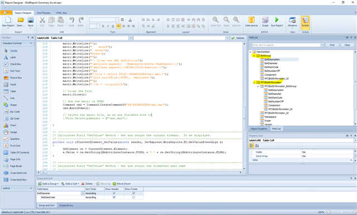
Task: Toggle underline formatting
Action: point(113,26)
